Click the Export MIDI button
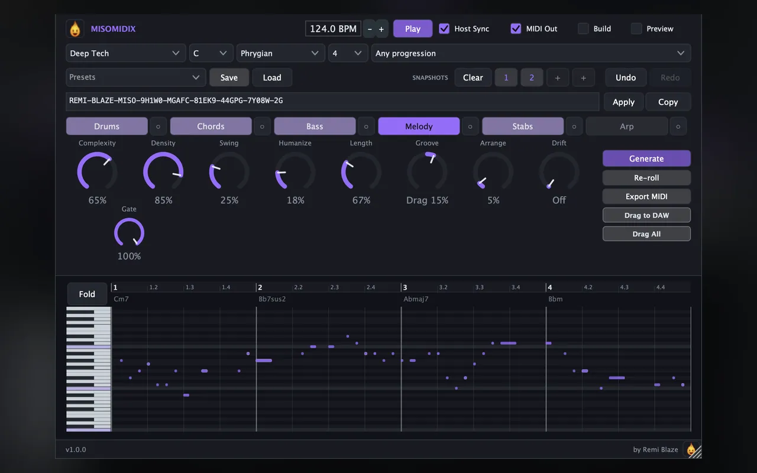The height and width of the screenshot is (473, 757). [x=646, y=196]
